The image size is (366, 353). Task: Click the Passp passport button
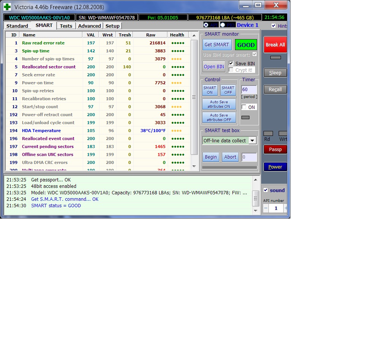coord(275,149)
